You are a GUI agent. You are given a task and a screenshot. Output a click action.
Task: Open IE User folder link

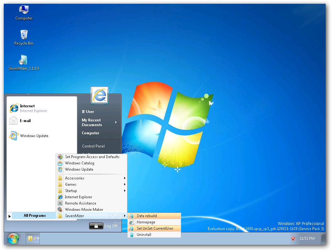point(88,112)
